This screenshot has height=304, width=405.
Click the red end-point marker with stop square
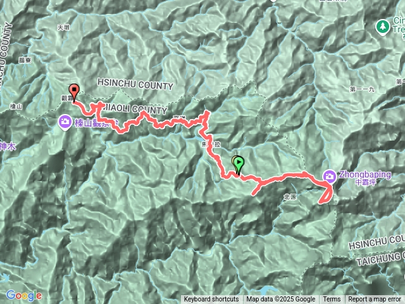(x=74, y=92)
